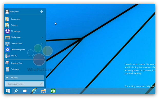
Task: Open Task View on the taskbar
Action: tap(25, 91)
